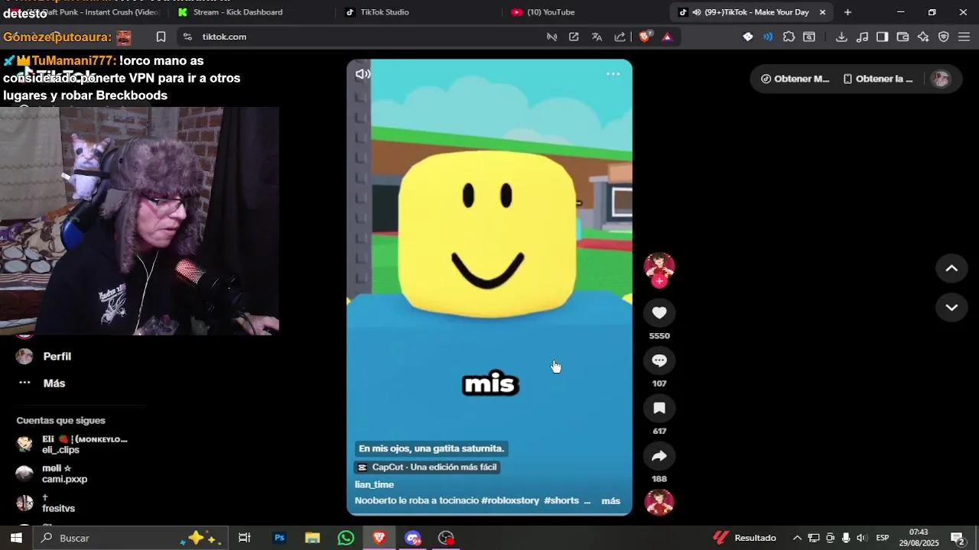Open the translate page icon
This screenshot has height=550, width=979.
(x=597, y=37)
